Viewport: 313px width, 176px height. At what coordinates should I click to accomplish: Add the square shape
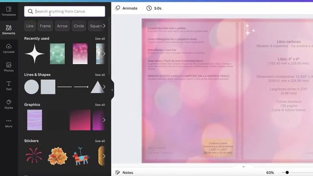pyautogui.click(x=48, y=87)
